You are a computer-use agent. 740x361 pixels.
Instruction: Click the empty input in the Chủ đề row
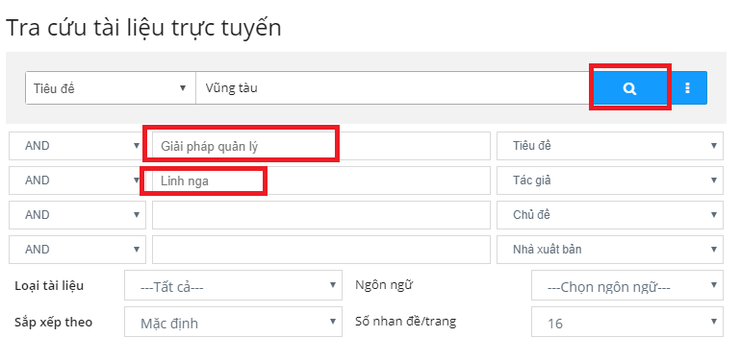pyautogui.click(x=320, y=215)
